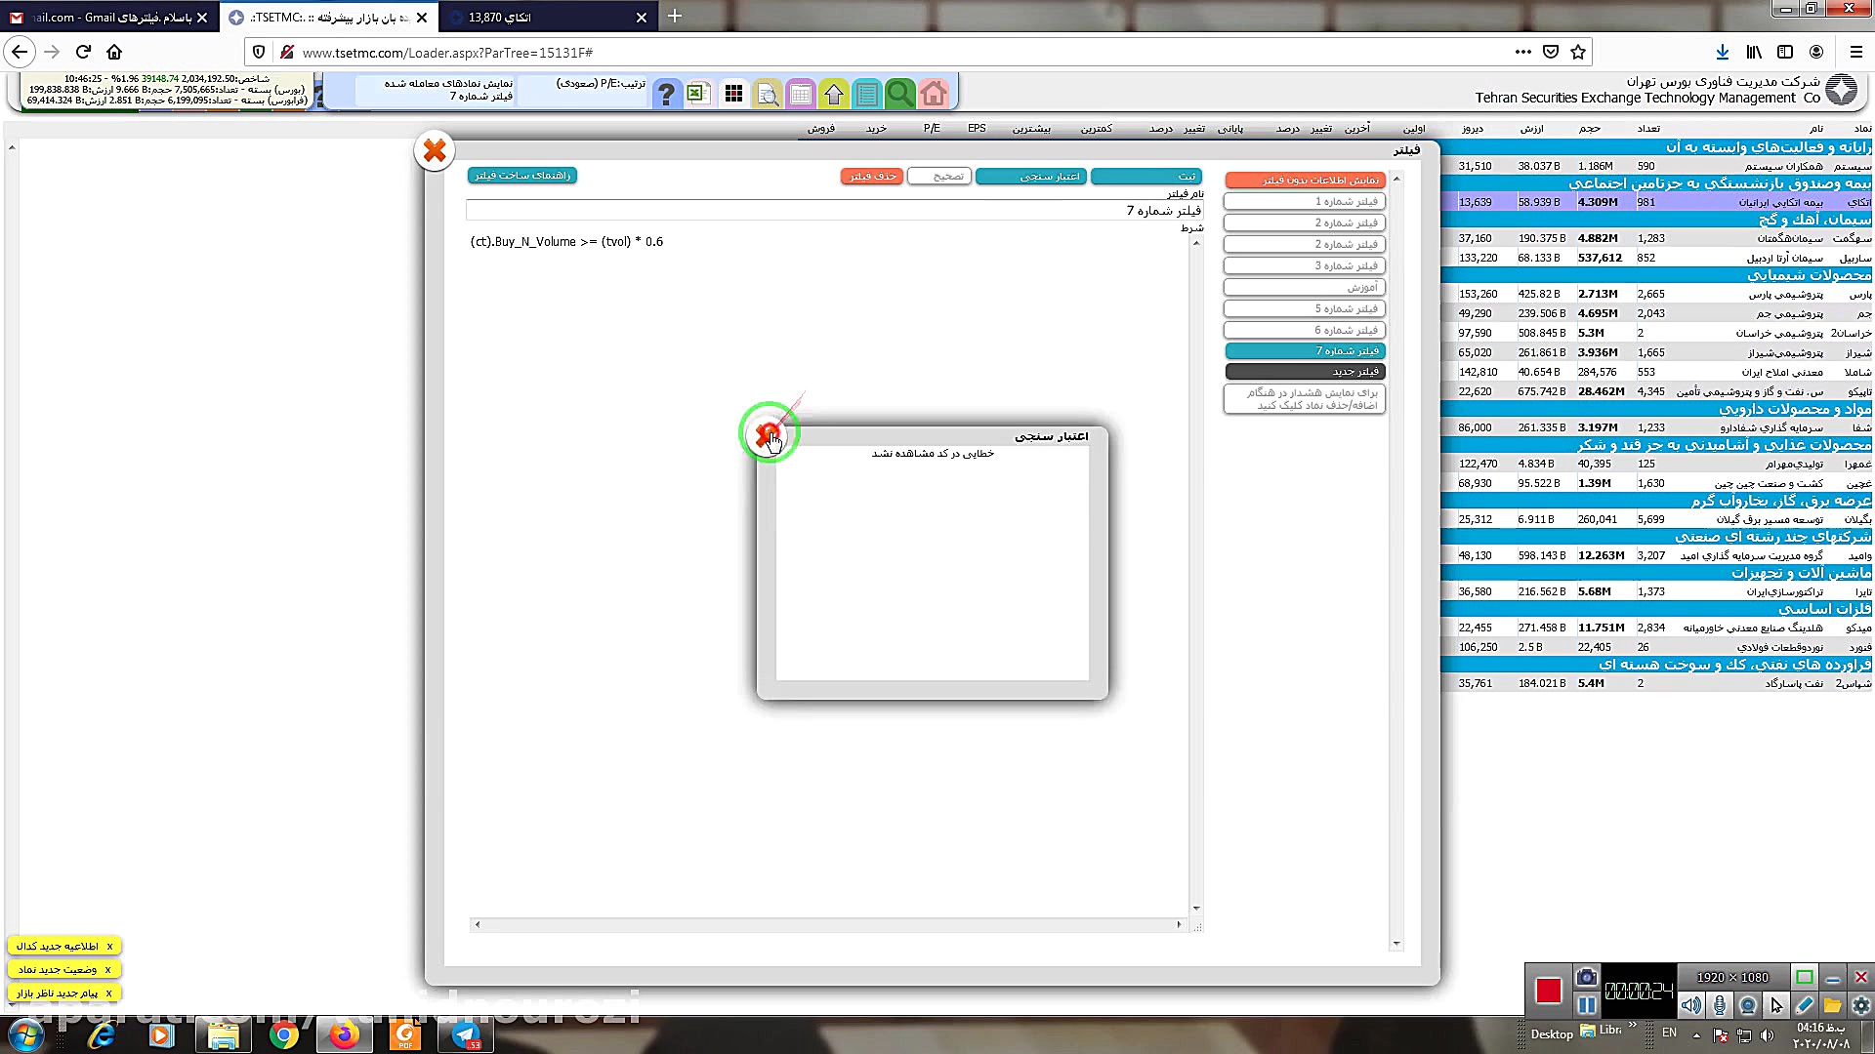1875x1054 pixels.
Task: Toggle mouse cursor recording option
Action: 1776,1005
